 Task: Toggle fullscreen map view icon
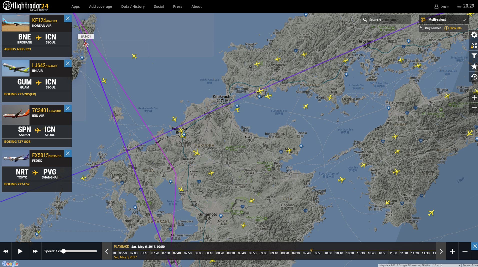click(474, 45)
